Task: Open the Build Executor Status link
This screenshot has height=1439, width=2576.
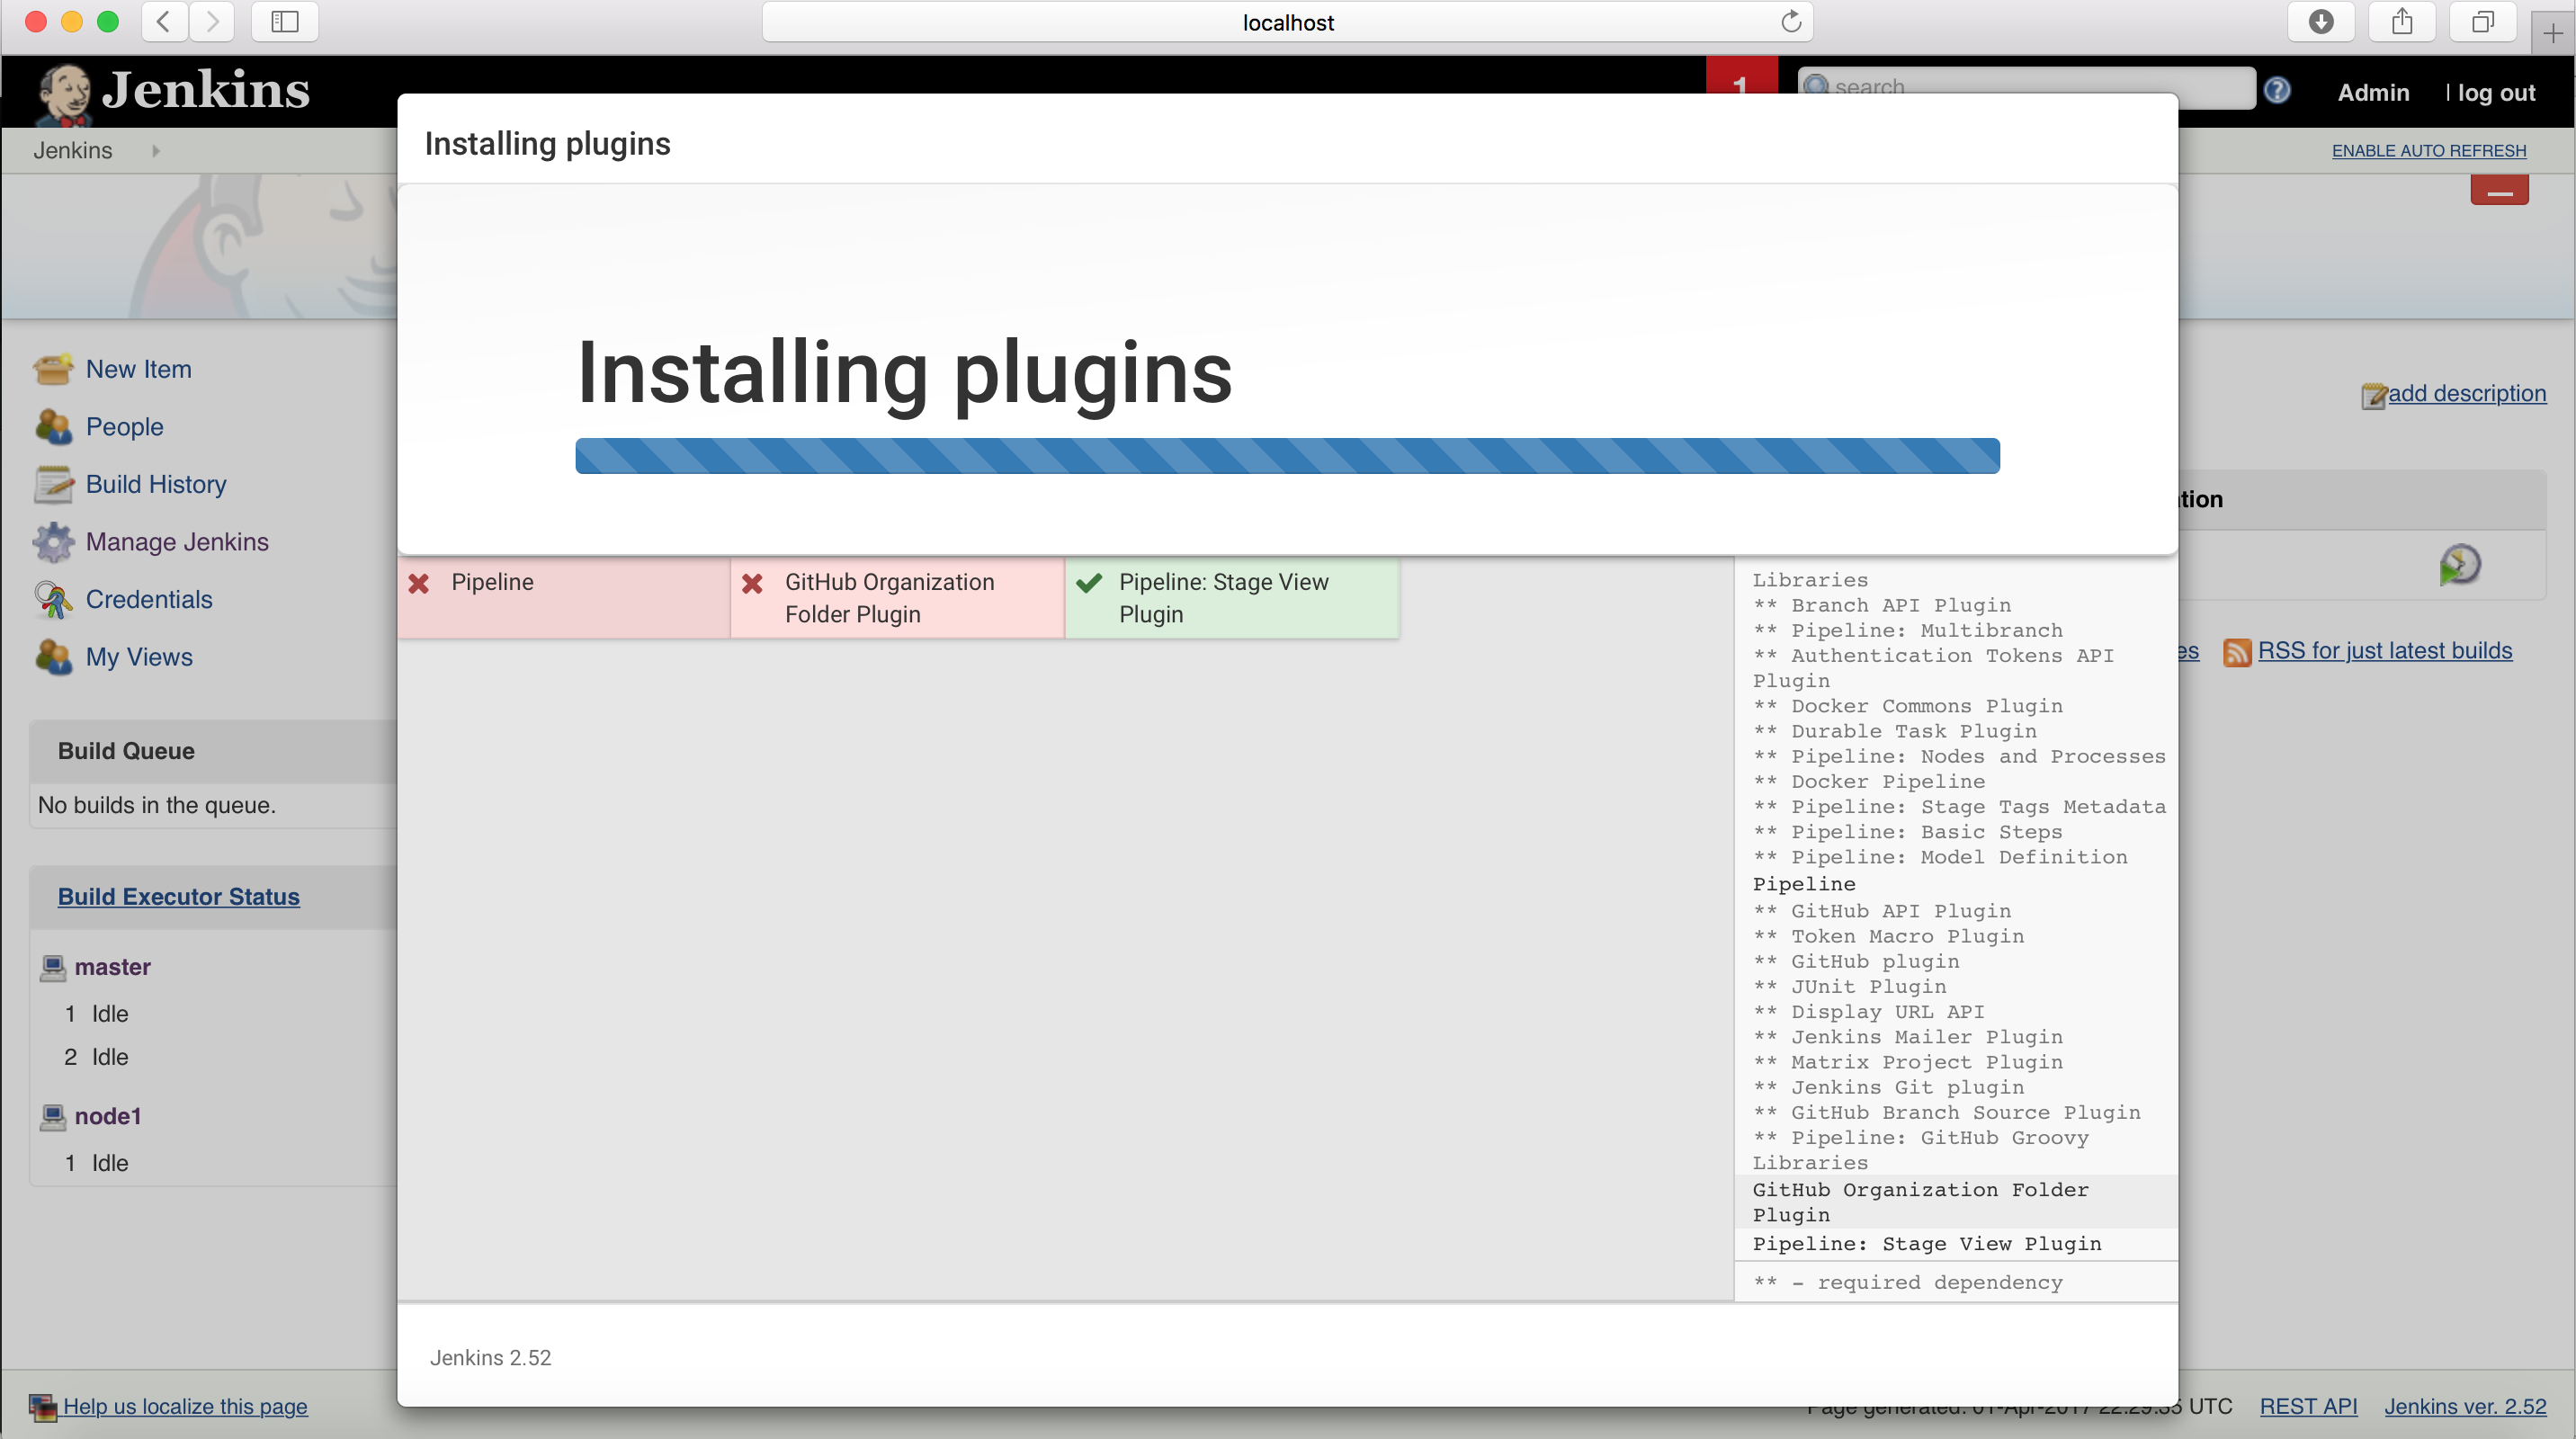Action: [x=179, y=897]
